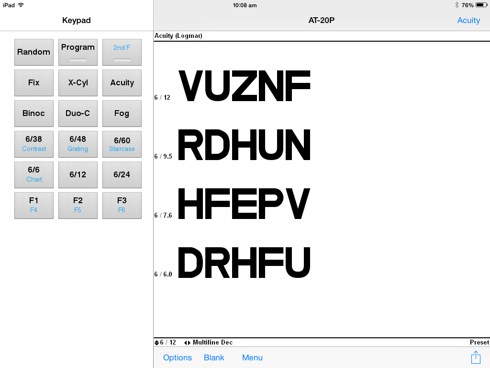Select the Fix keypad button
490x368 pixels.
tap(34, 82)
